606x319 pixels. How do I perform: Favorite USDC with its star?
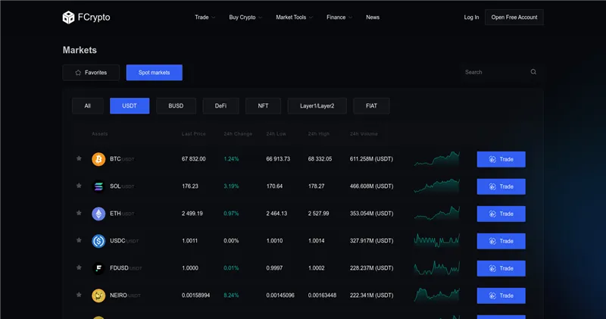pos(79,240)
